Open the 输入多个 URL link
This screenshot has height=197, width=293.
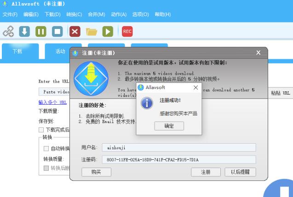pos(52,102)
